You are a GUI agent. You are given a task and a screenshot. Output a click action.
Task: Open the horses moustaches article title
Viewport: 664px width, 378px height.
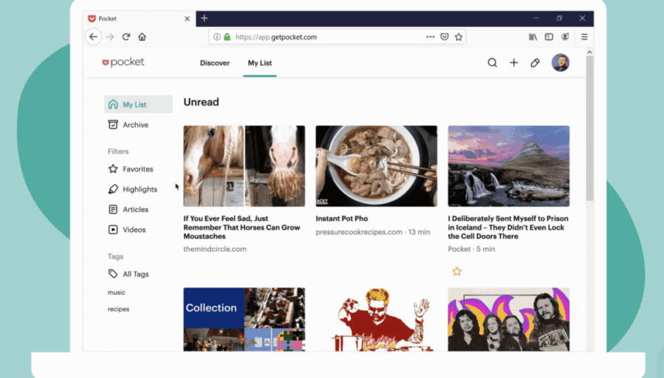pyautogui.click(x=242, y=227)
